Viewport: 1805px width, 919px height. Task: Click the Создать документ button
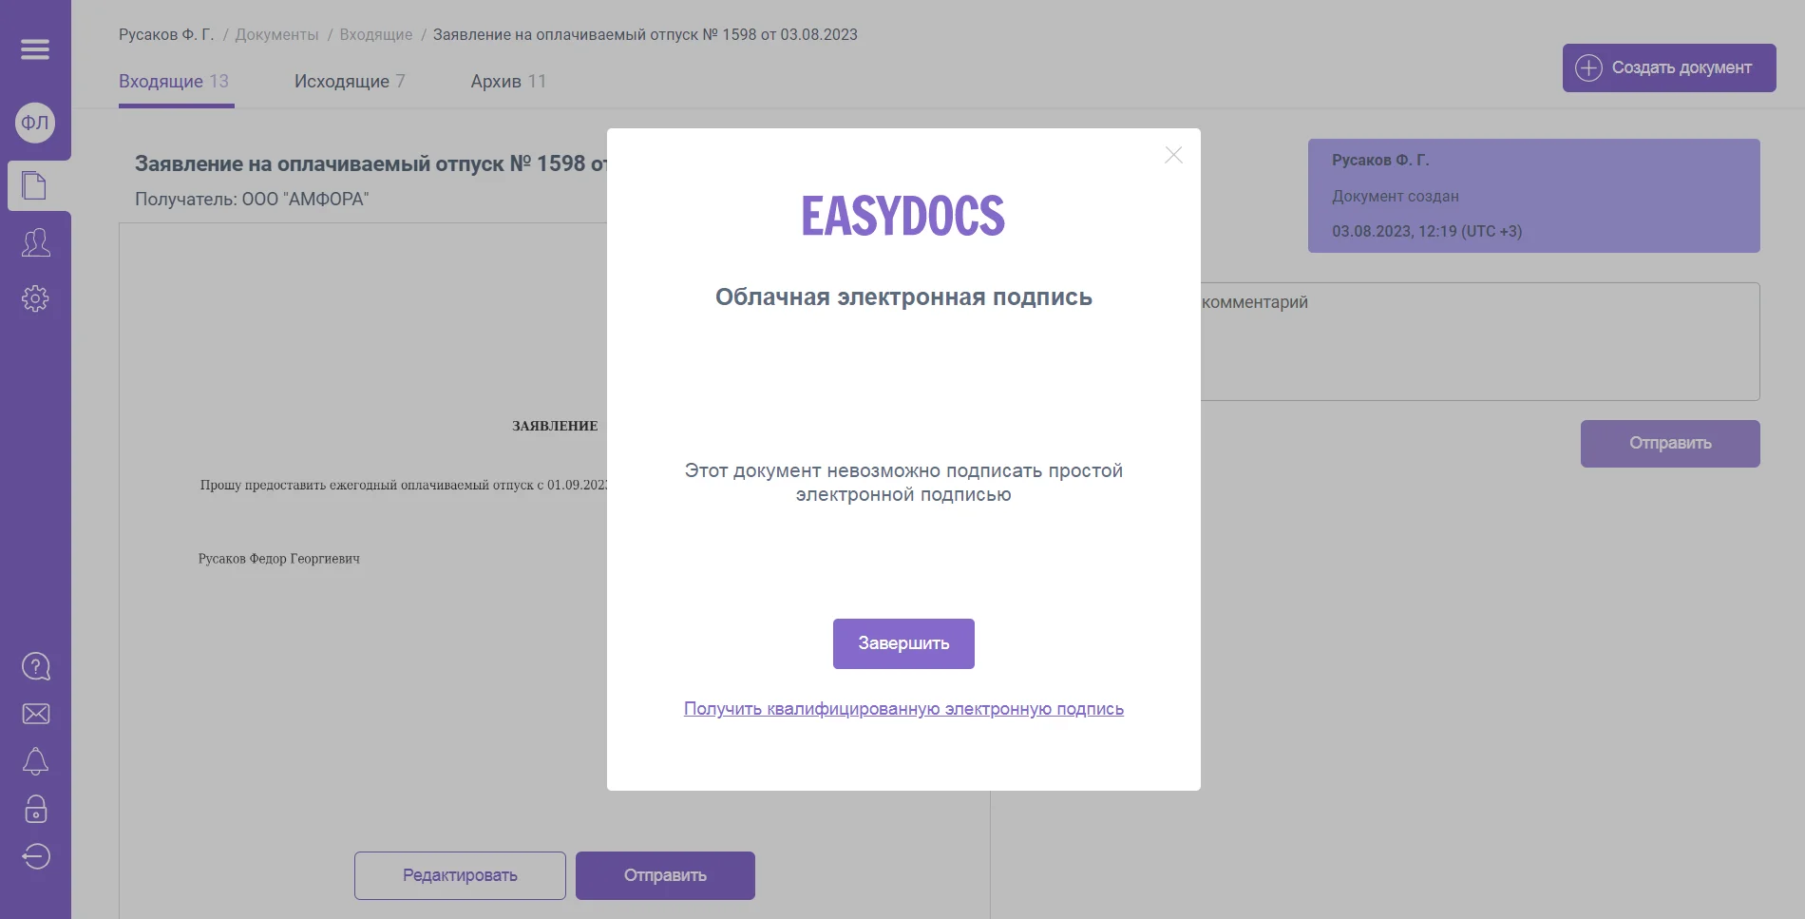(x=1668, y=67)
